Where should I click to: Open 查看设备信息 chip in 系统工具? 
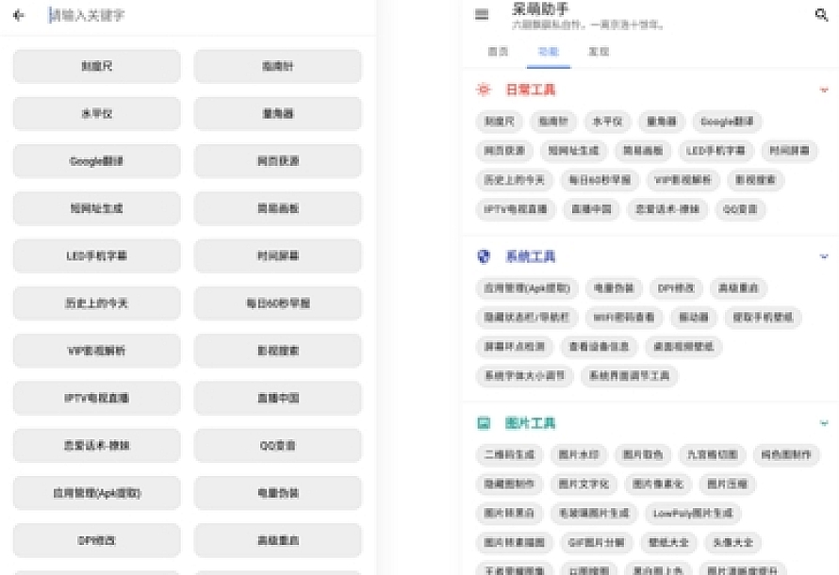click(x=599, y=347)
